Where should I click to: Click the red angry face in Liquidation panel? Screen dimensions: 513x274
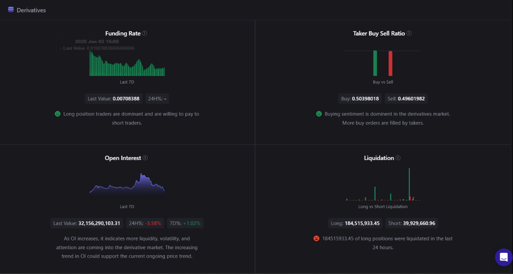(316, 238)
